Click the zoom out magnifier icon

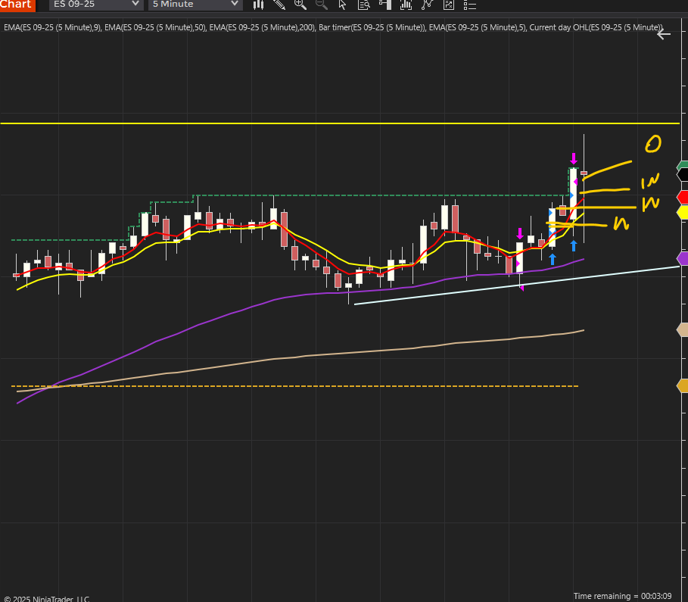click(322, 5)
